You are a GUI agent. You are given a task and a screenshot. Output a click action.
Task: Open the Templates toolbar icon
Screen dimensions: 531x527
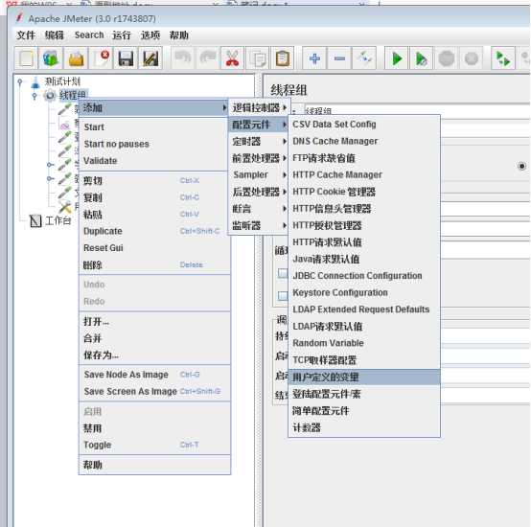coord(51,58)
